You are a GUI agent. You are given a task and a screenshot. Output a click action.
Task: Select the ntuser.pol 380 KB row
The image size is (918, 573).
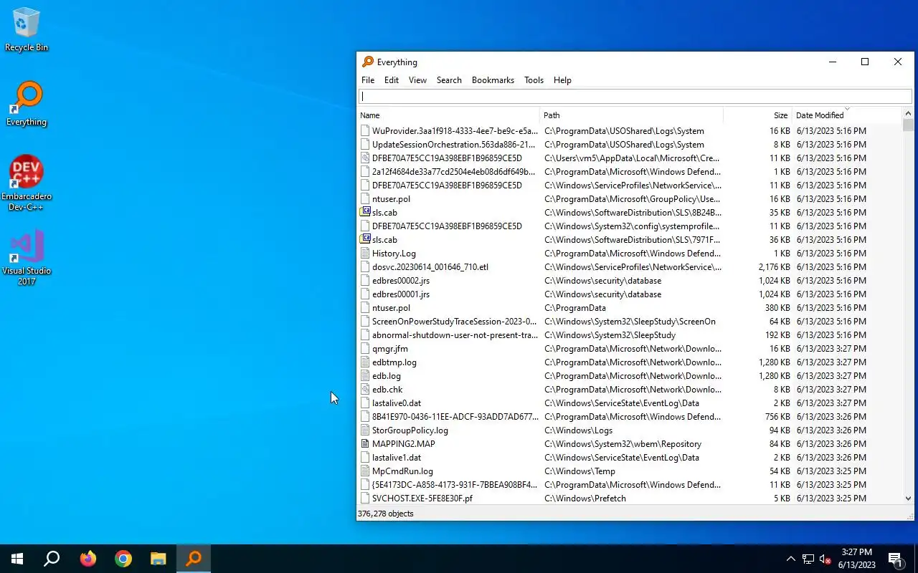coord(630,308)
